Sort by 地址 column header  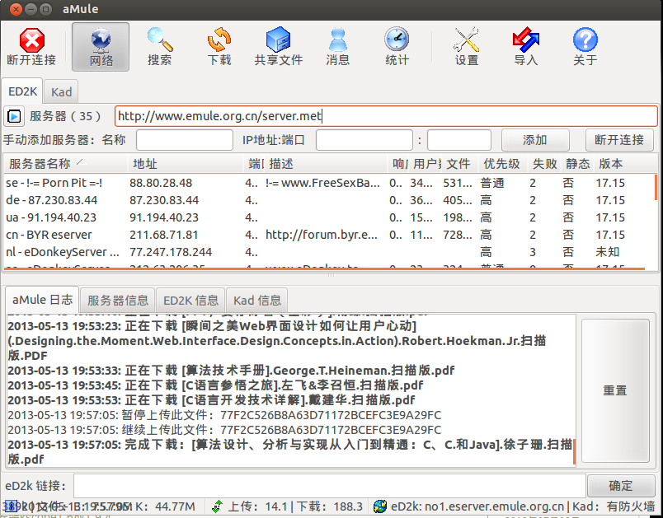point(186,163)
